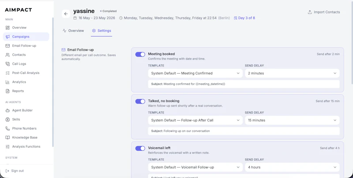Click the "Meeting booked" card heading
The height and width of the screenshot is (178, 353).
[161, 54]
